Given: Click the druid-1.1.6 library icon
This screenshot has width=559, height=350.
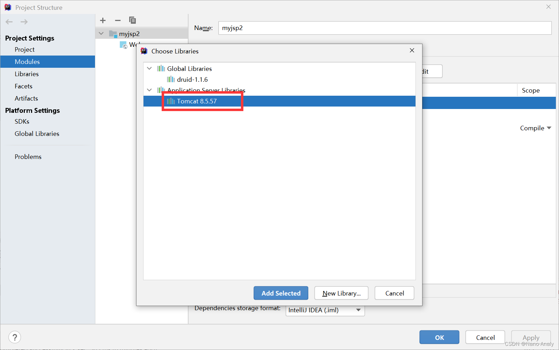Looking at the screenshot, I should [171, 79].
